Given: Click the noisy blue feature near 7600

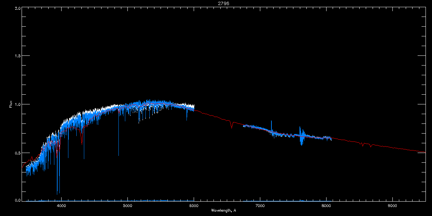Looking at the screenshot, I should coord(301,136).
